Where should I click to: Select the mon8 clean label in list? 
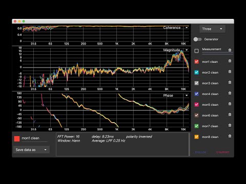click(210, 137)
